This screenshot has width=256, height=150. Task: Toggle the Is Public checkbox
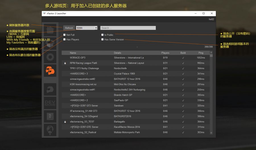tap(102, 35)
